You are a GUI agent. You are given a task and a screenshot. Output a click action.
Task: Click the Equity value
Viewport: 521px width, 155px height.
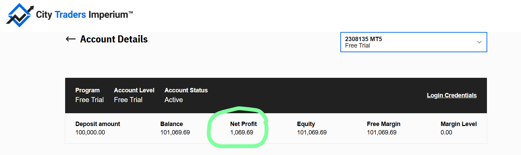[312, 132]
